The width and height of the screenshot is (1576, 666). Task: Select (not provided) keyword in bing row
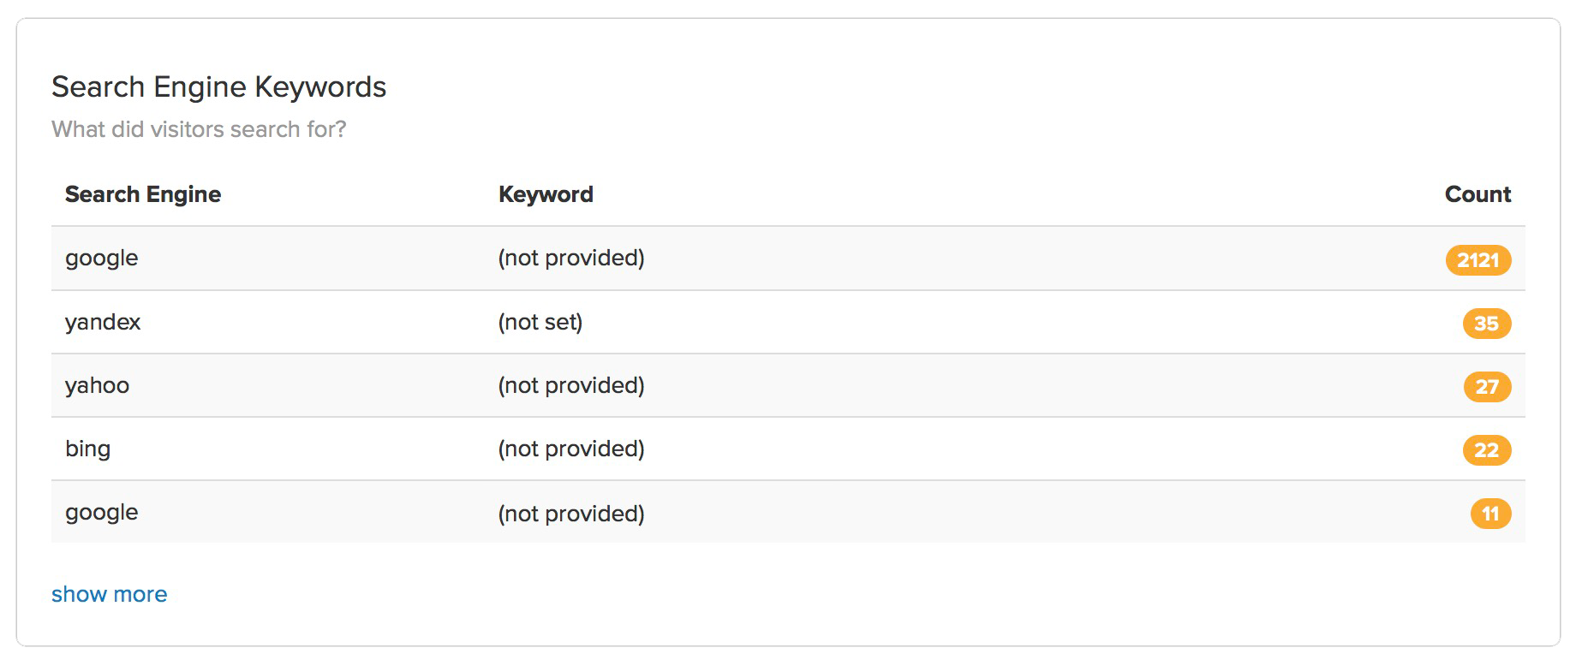pyautogui.click(x=571, y=449)
